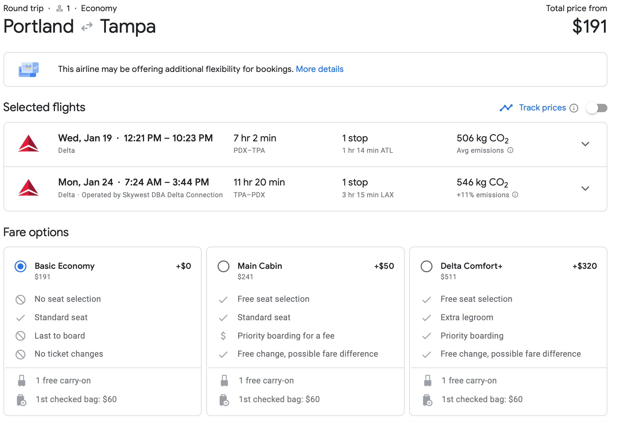Open the More details link
Viewport: 631px width, 423px height.
[x=319, y=69]
